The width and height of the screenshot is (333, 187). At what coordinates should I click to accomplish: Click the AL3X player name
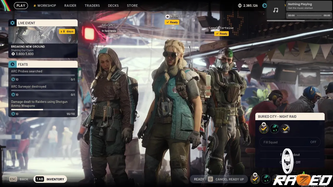(x=175, y=17)
